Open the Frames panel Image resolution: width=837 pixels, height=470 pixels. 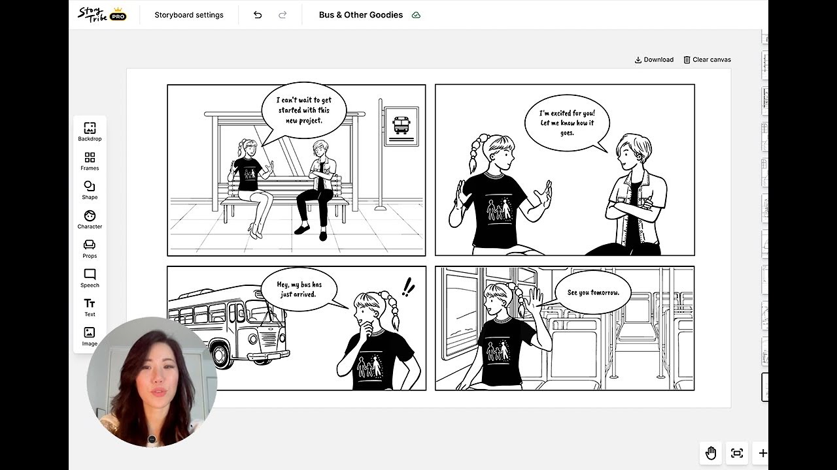(x=90, y=161)
